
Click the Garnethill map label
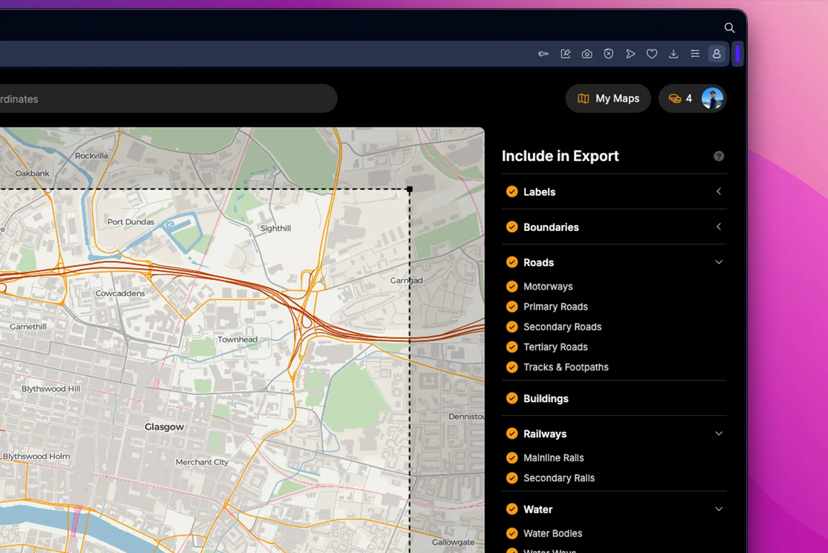tap(28, 327)
